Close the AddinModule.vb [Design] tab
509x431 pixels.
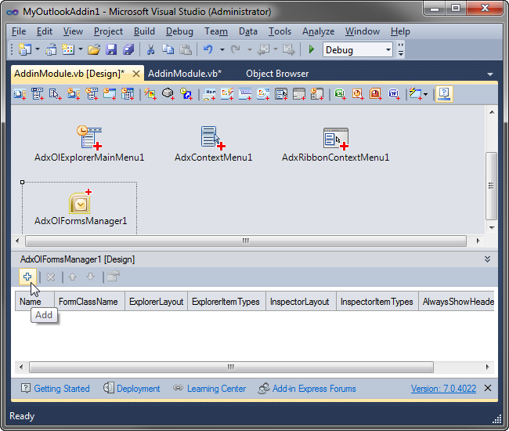coord(136,74)
